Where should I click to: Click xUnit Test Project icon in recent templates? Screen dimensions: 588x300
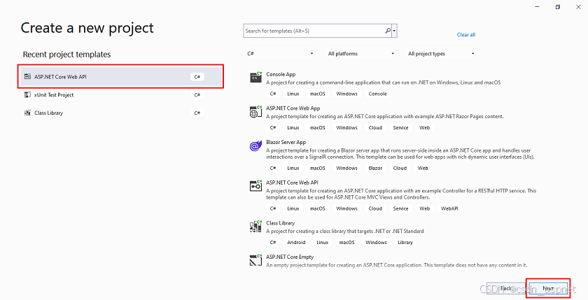click(x=27, y=95)
